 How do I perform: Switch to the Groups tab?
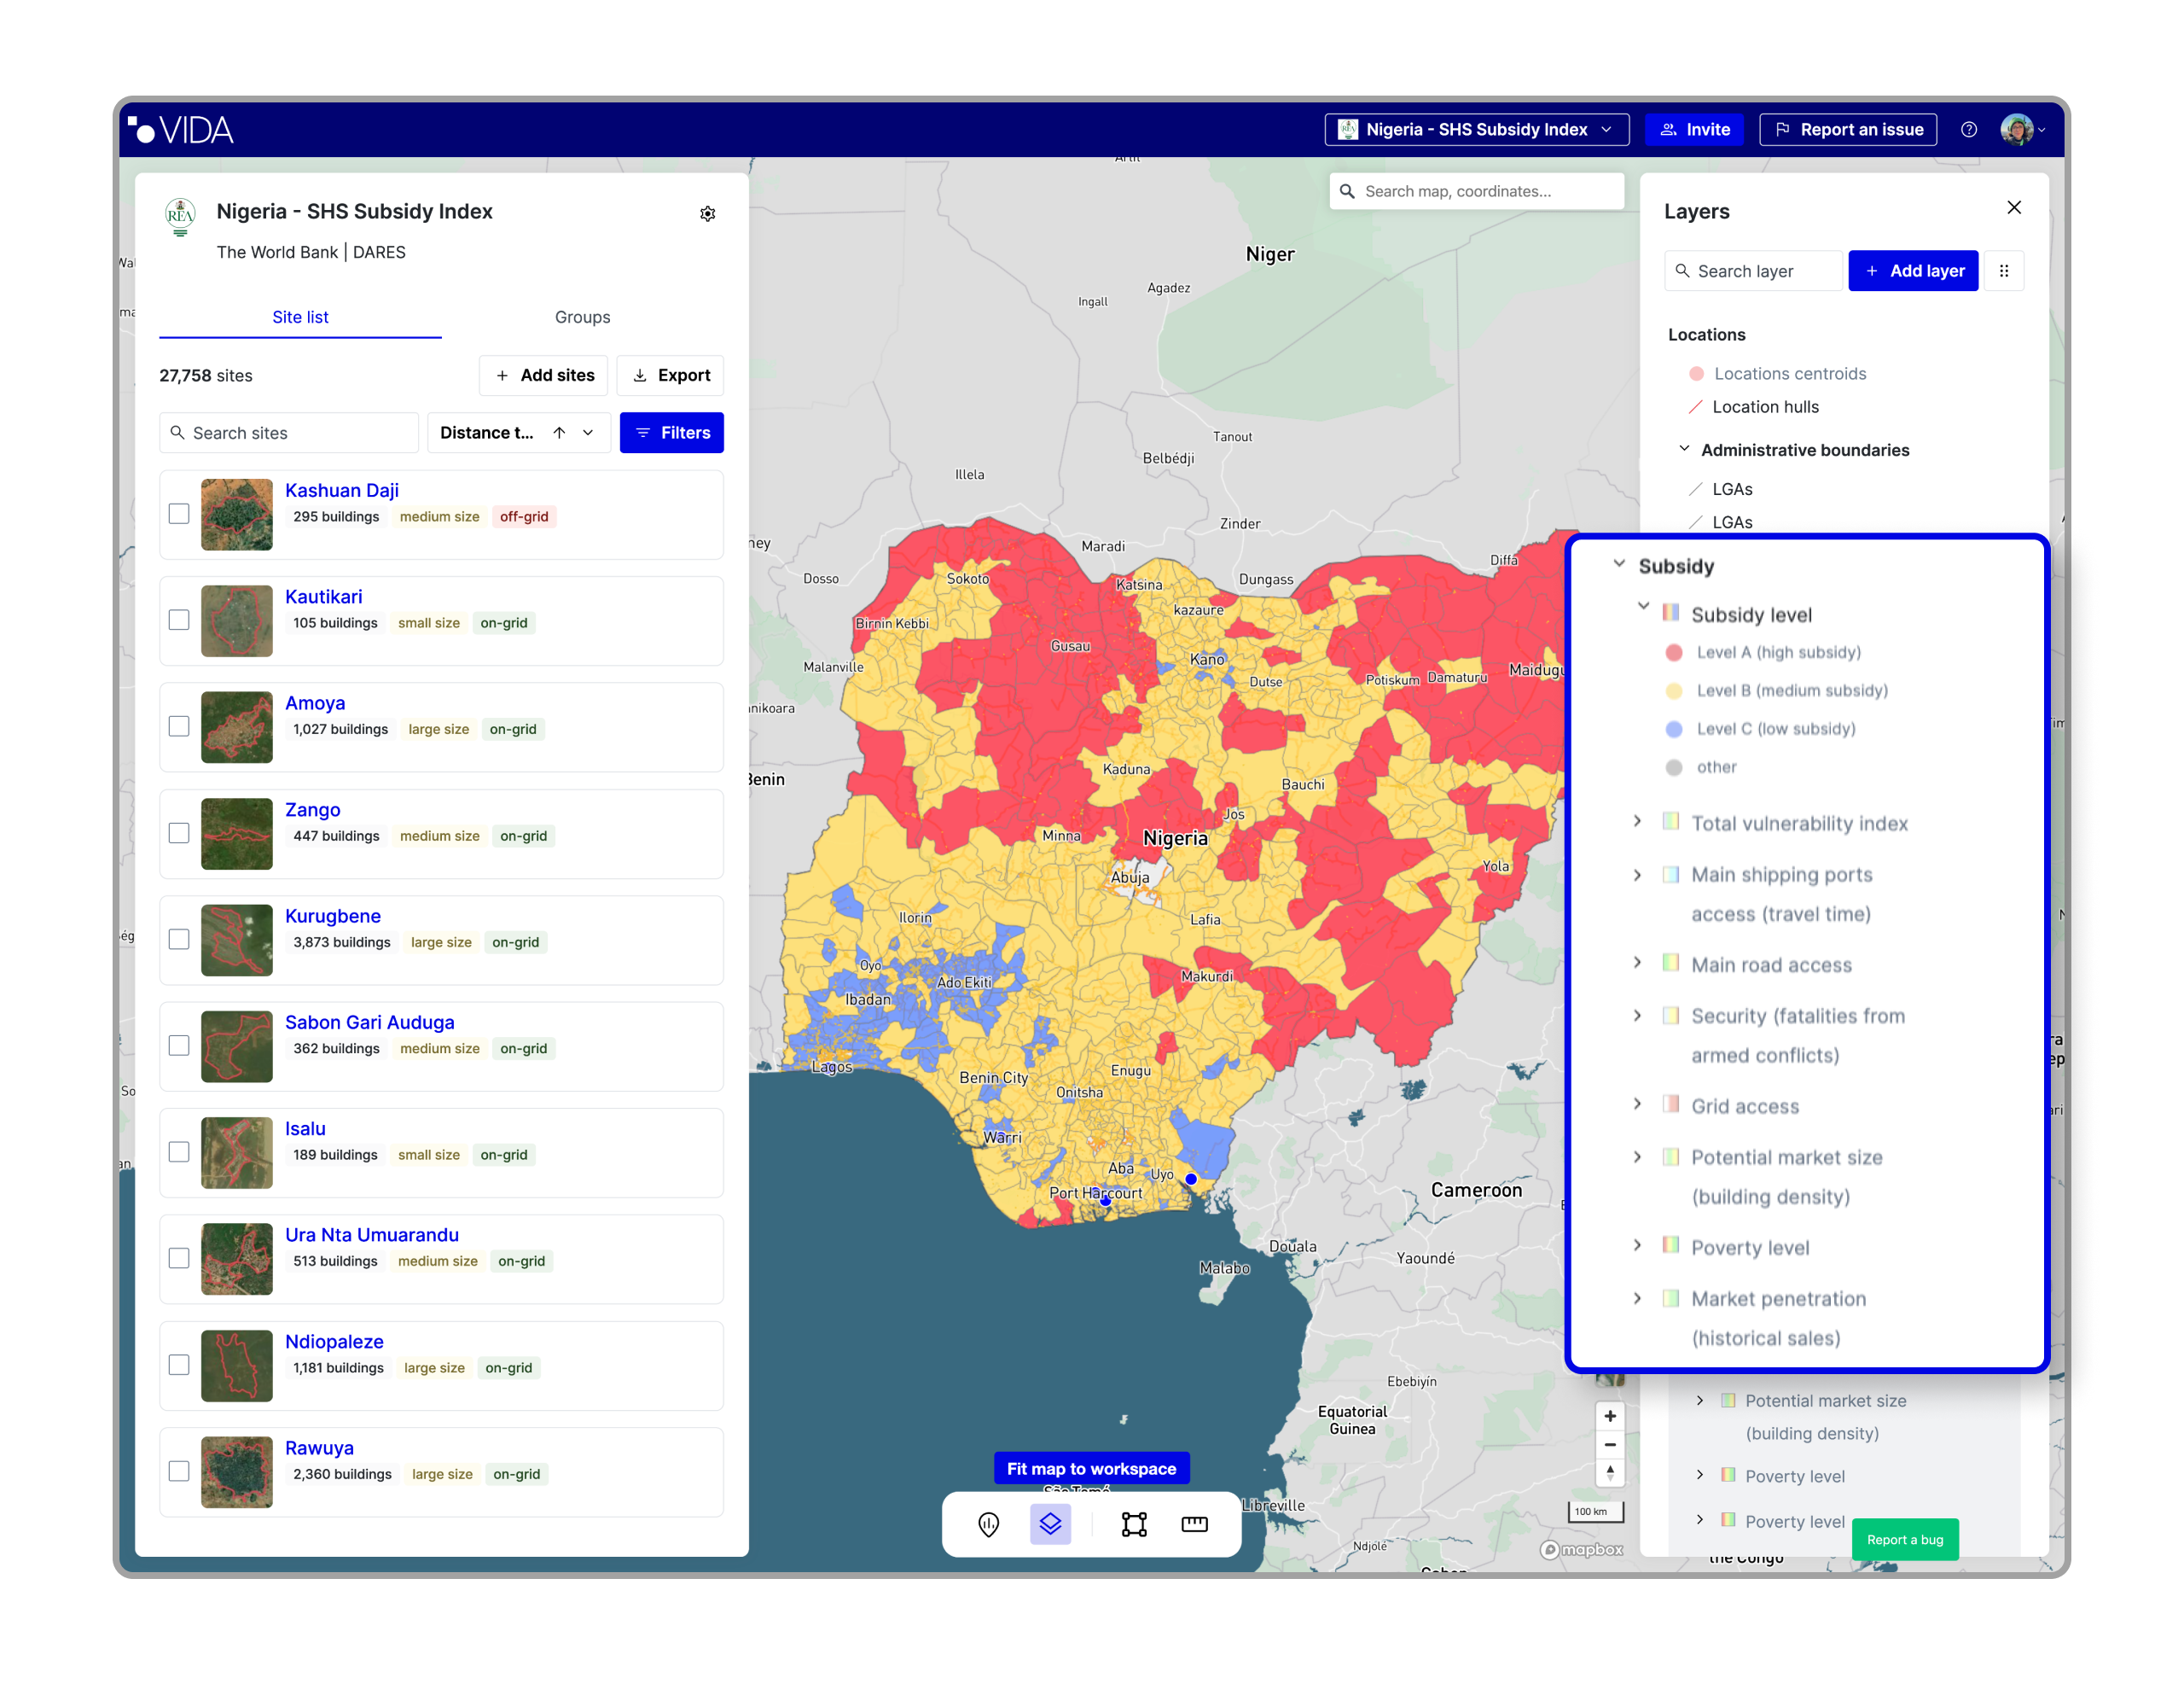coord(582,318)
